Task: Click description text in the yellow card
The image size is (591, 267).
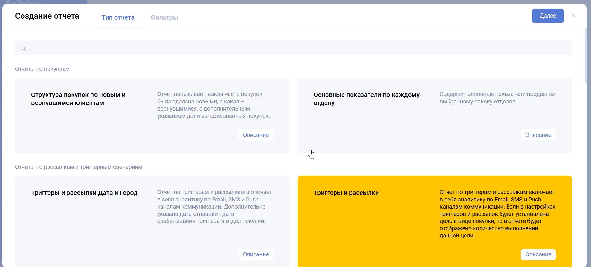Action: [x=497, y=214]
